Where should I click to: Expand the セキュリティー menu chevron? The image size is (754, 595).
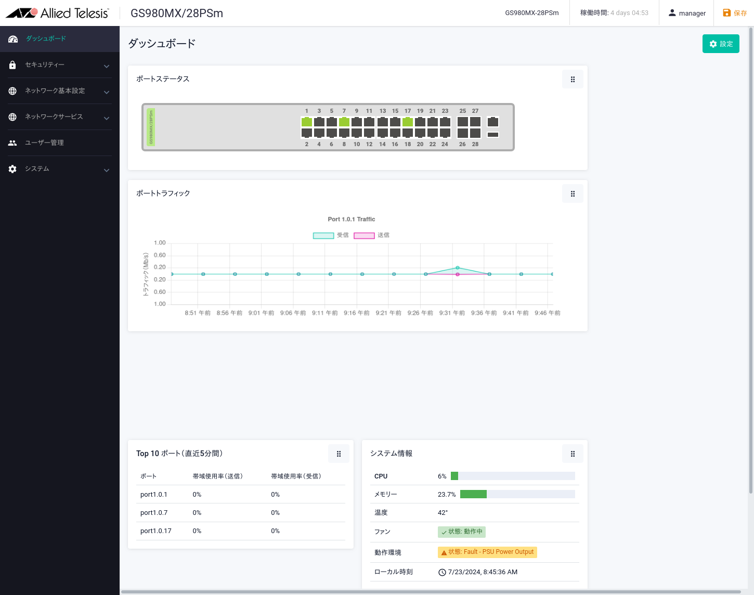coord(107,66)
